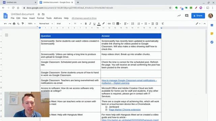Viewport: 216px width, 121px height.
Task: Open Tasks in the side panel
Action: coord(212,42)
